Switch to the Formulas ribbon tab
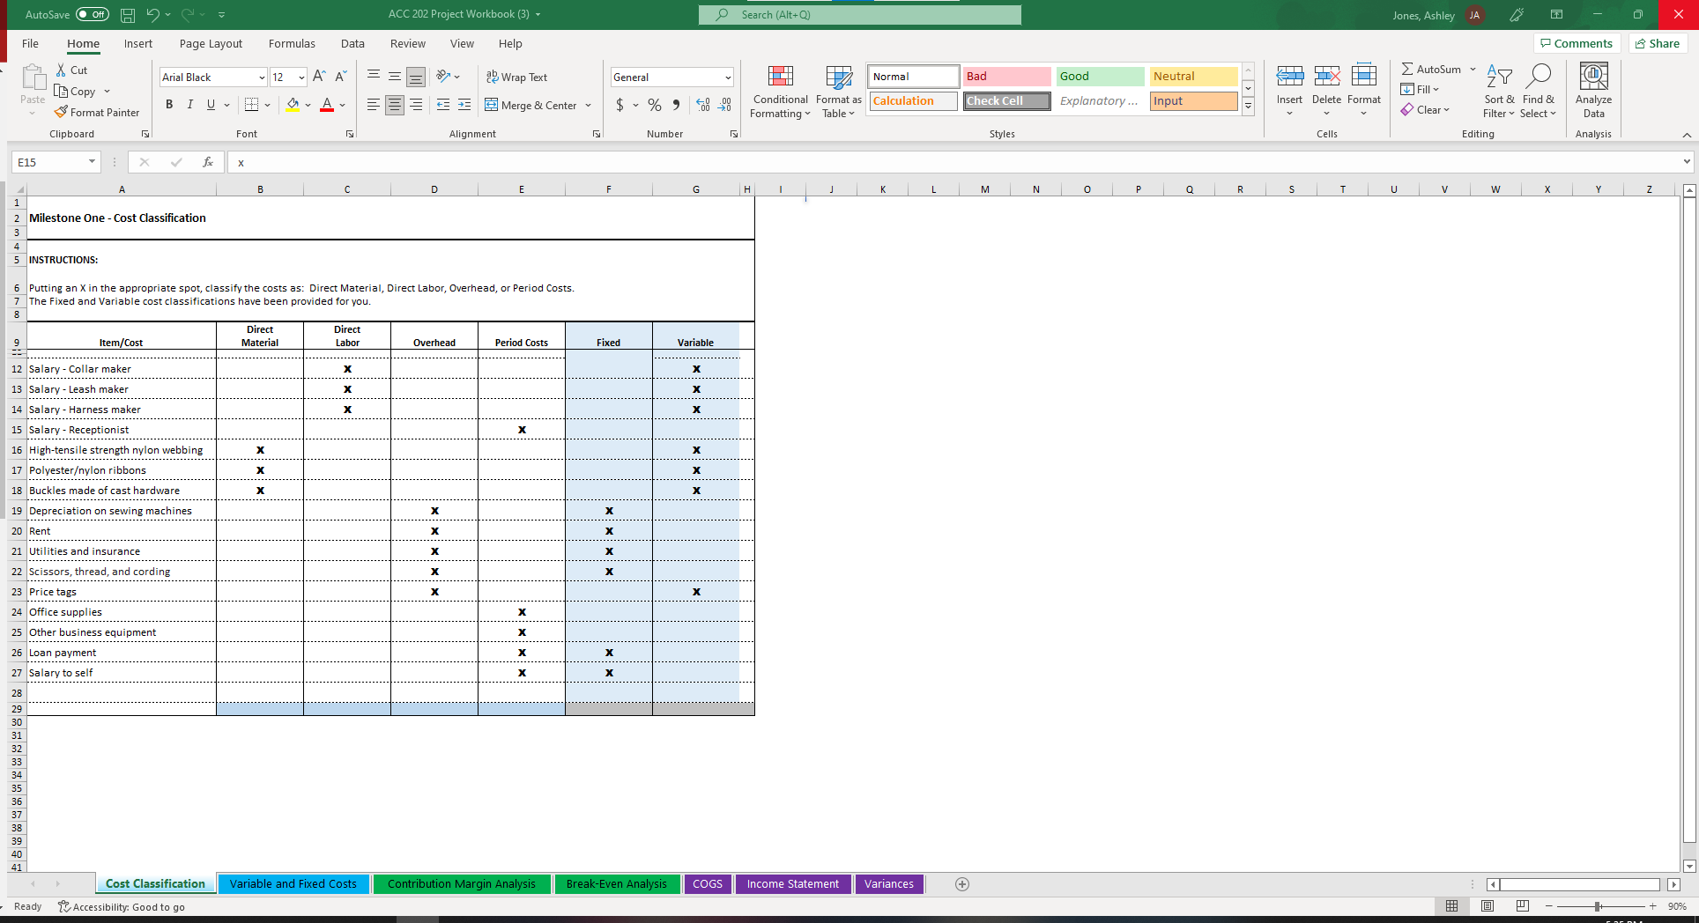The image size is (1699, 923). (x=292, y=43)
